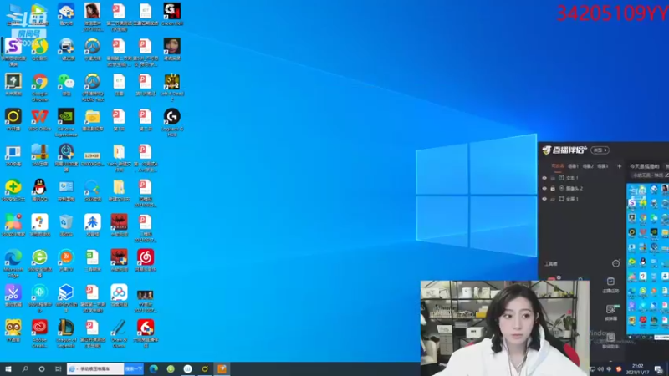Open the Windows Start menu
The height and width of the screenshot is (376, 669).
[8, 369]
